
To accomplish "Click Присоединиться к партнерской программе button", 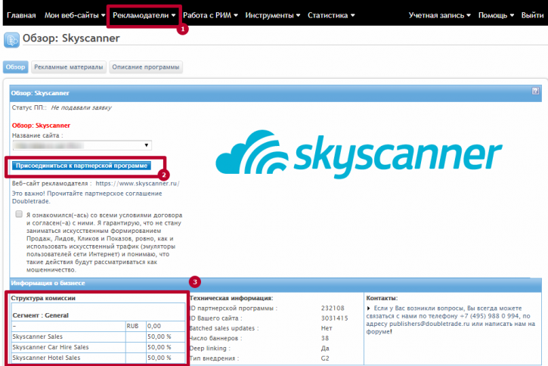I will [82, 166].
